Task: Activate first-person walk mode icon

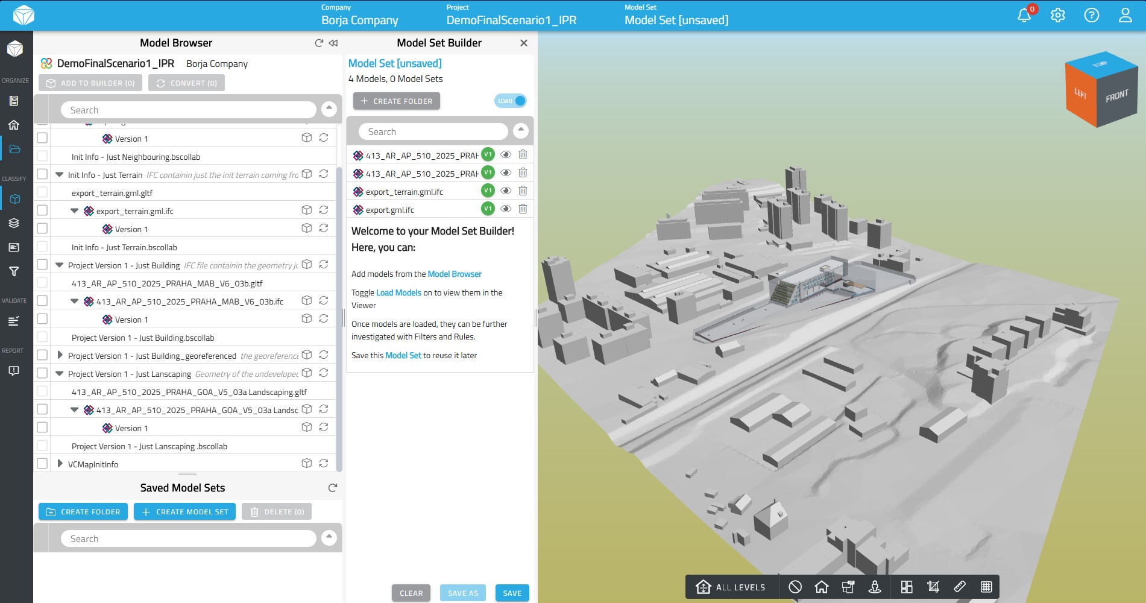Action: coord(875,587)
